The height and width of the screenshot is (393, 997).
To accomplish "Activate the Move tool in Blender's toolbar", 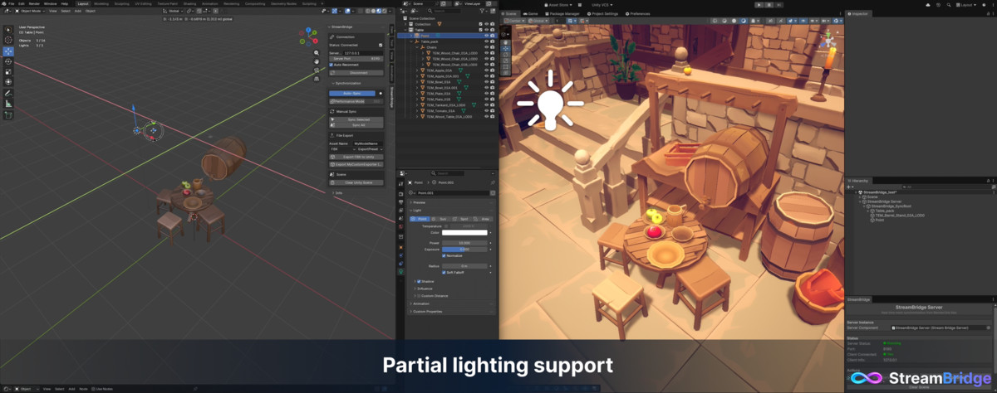I will [8, 51].
